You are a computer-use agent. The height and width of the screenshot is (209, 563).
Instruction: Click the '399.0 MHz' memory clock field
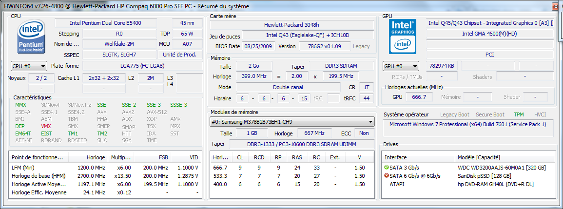click(254, 76)
